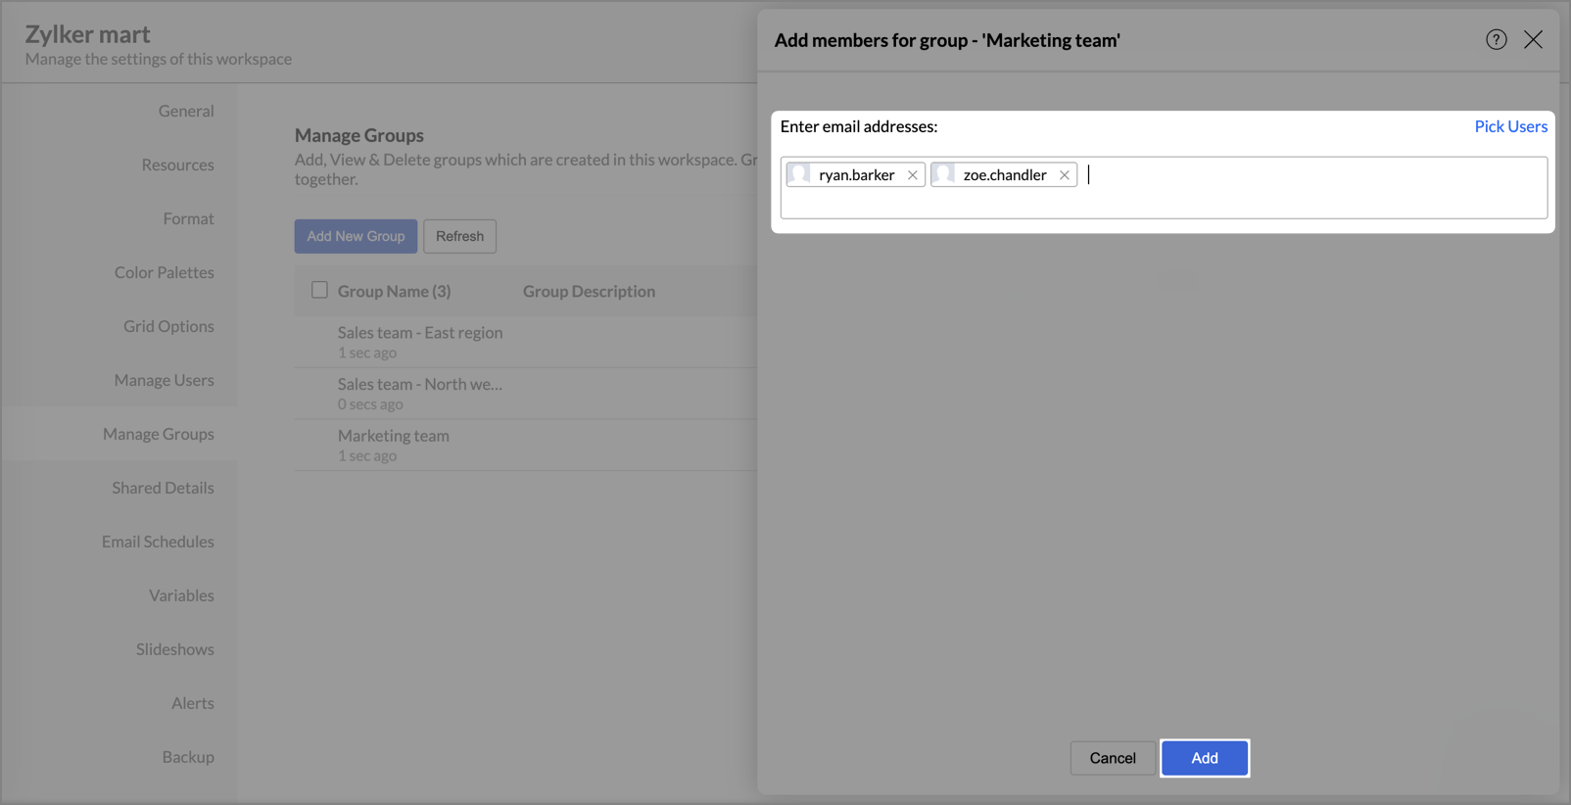Open the Pick Users link
Image resolution: width=1571 pixels, height=805 pixels.
click(x=1510, y=126)
